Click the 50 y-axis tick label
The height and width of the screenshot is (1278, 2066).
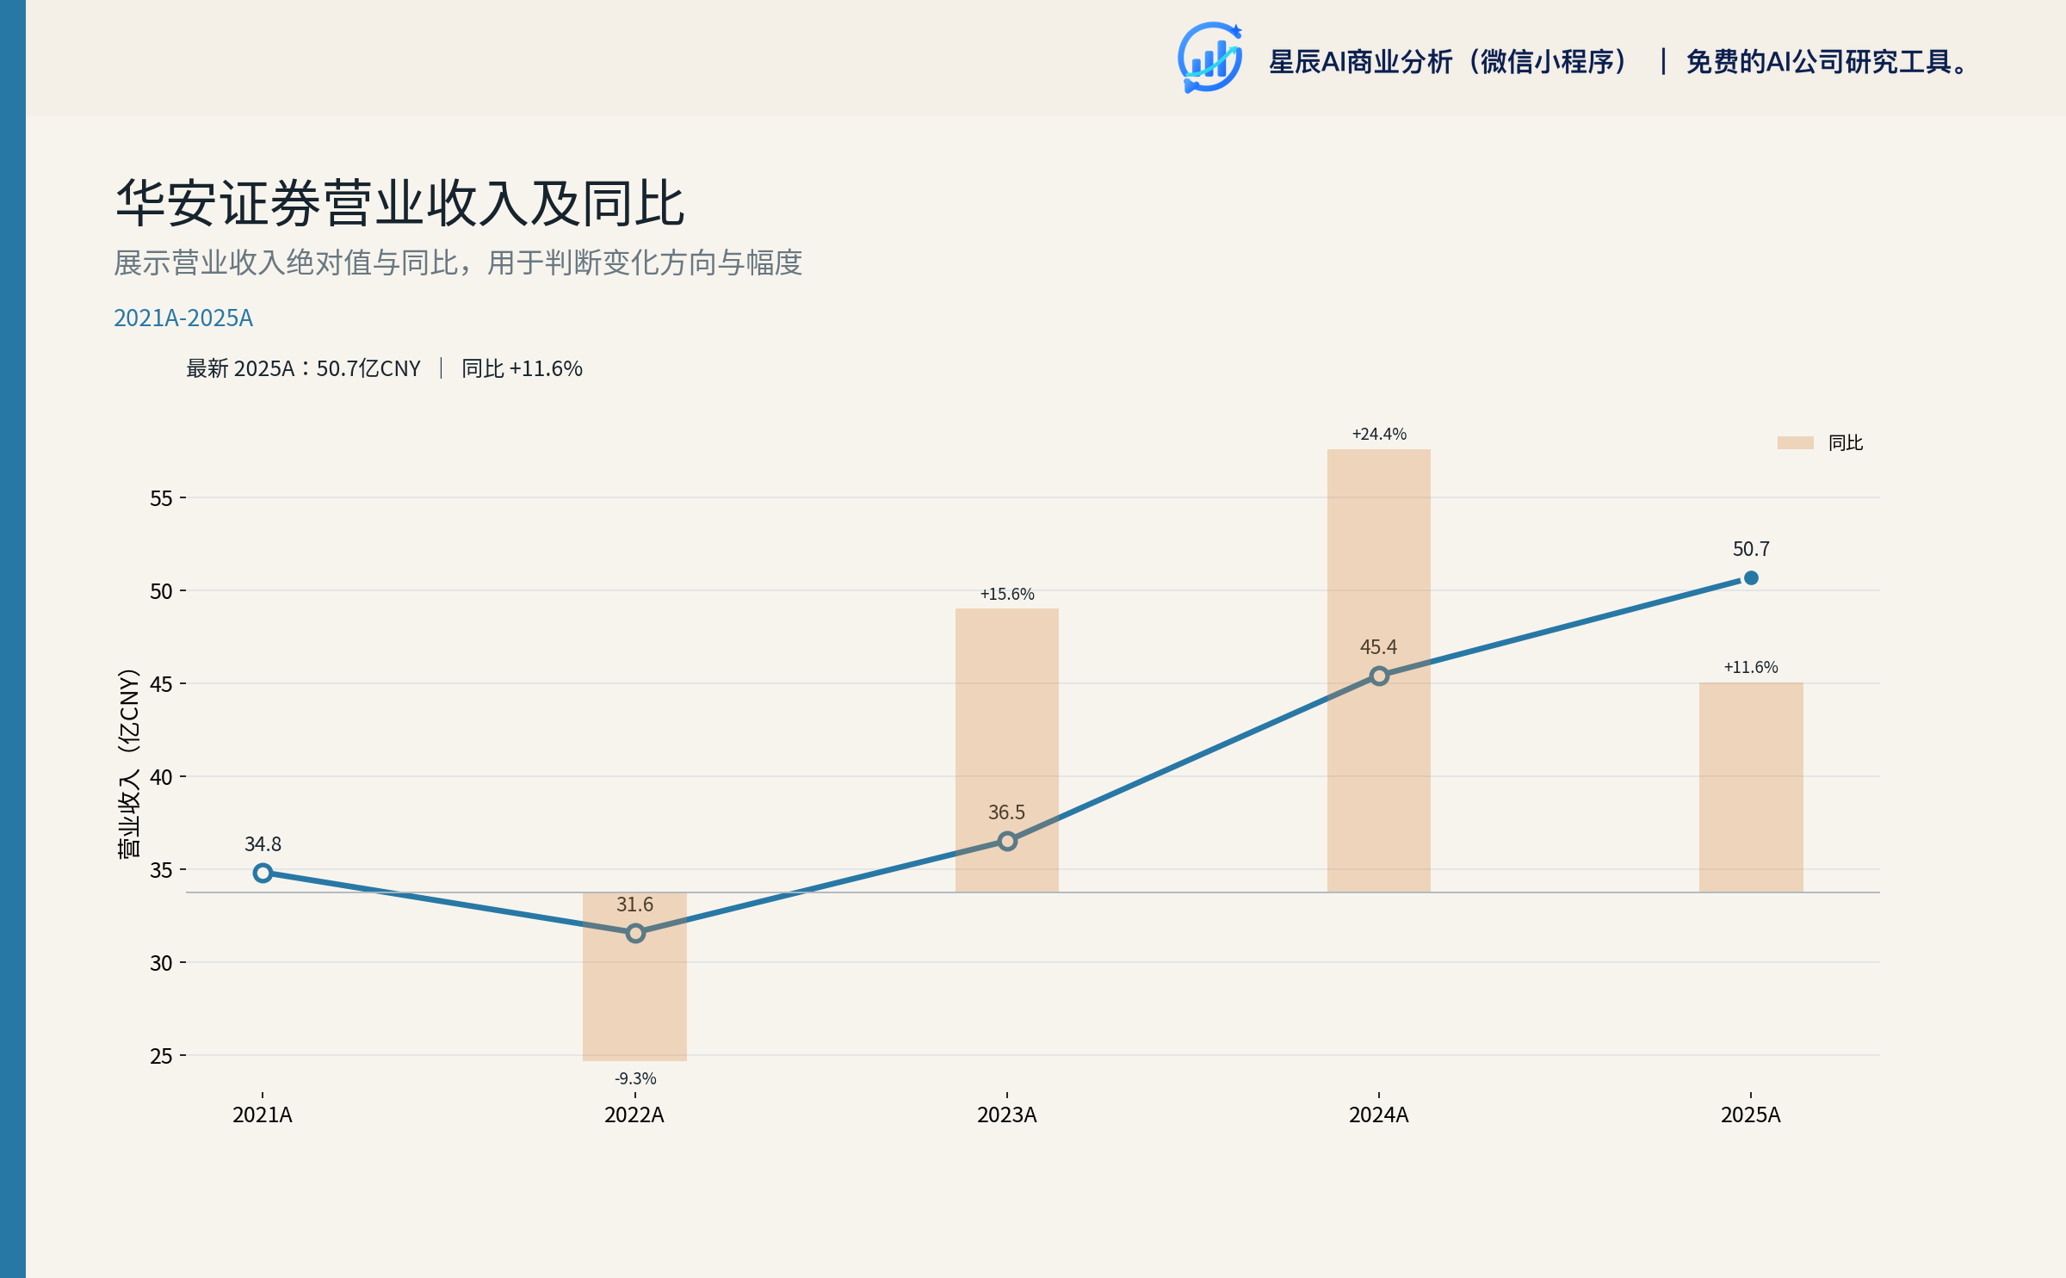coord(161,591)
